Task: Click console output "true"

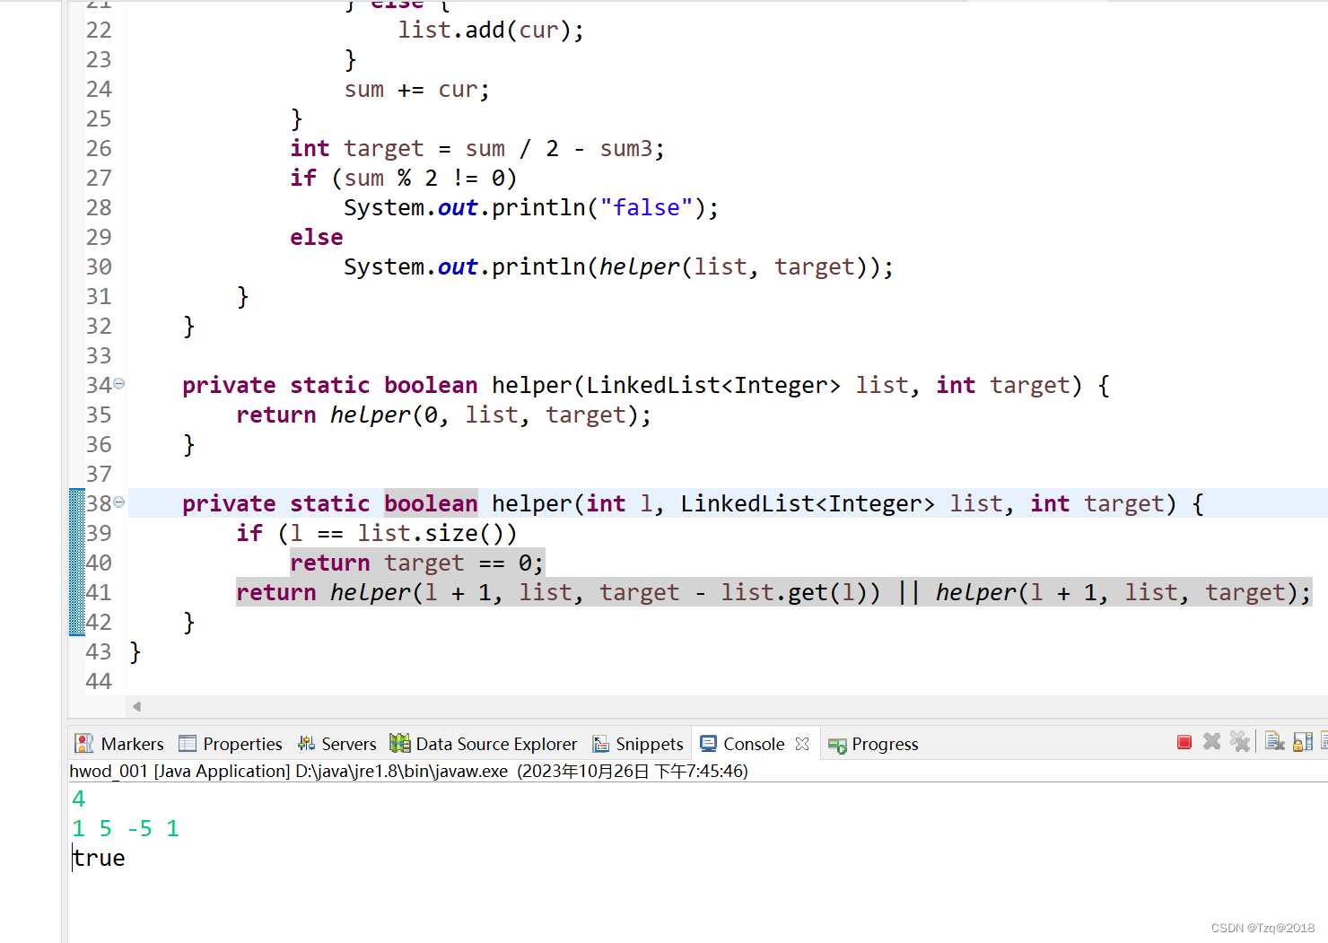Action: 99,858
